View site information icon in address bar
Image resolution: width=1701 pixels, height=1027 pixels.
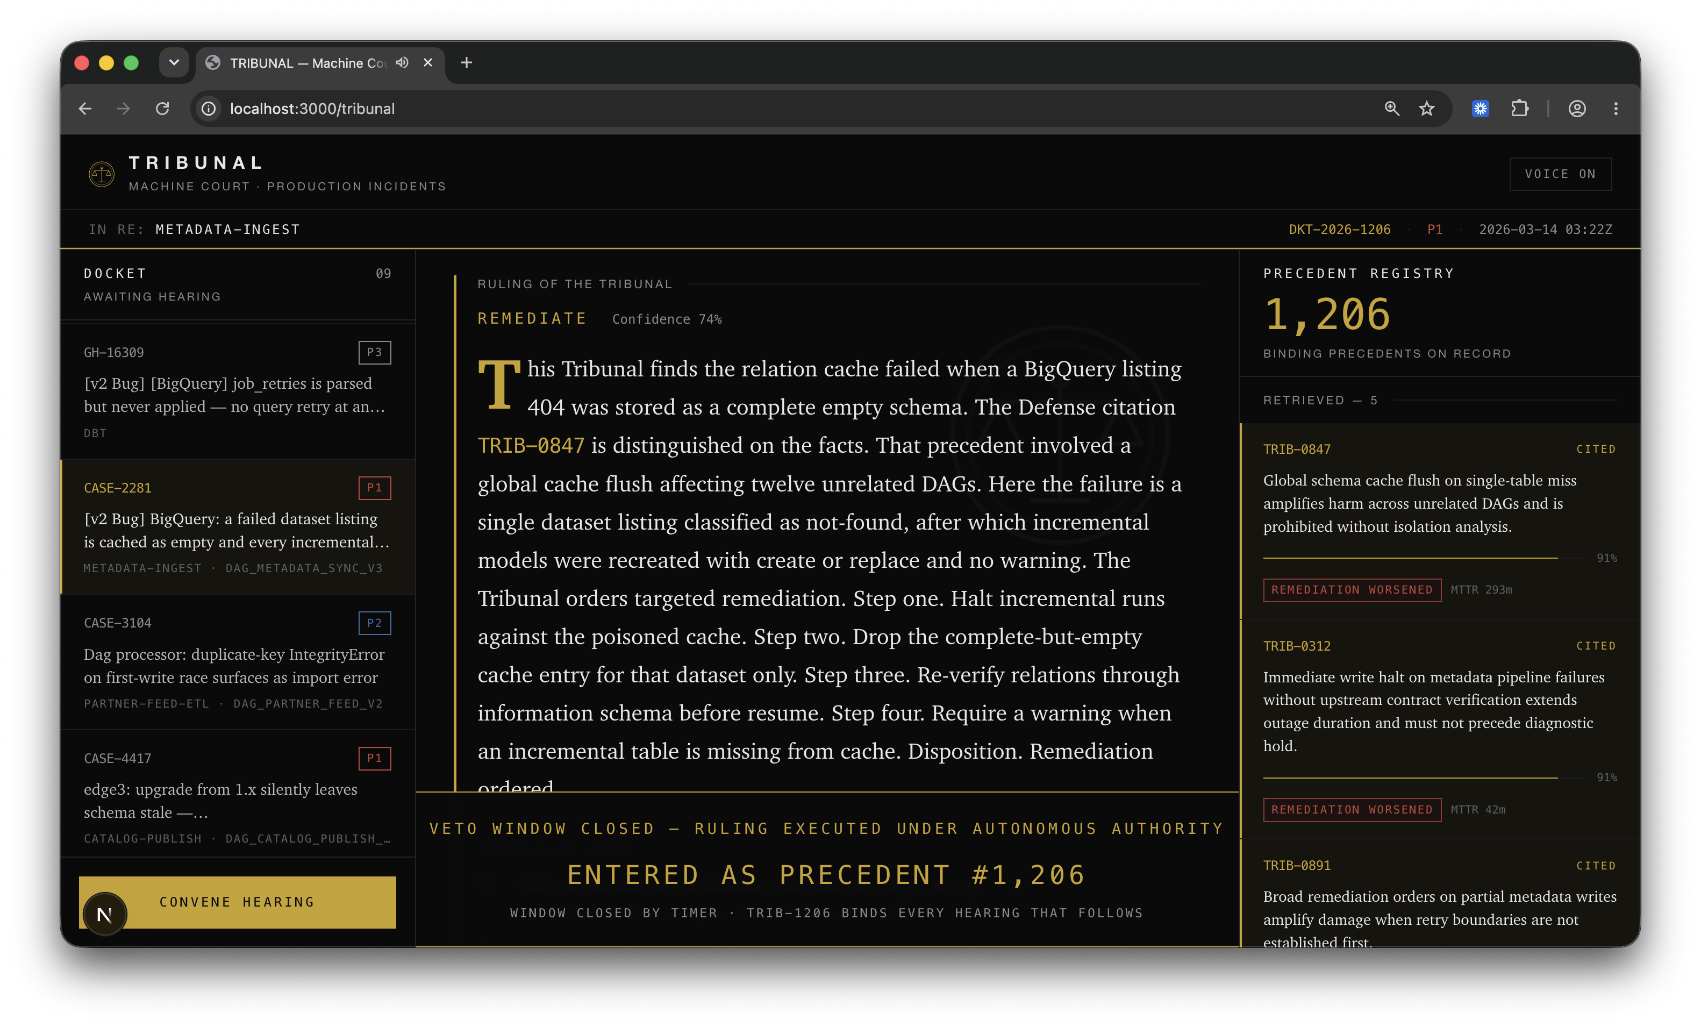click(x=209, y=109)
